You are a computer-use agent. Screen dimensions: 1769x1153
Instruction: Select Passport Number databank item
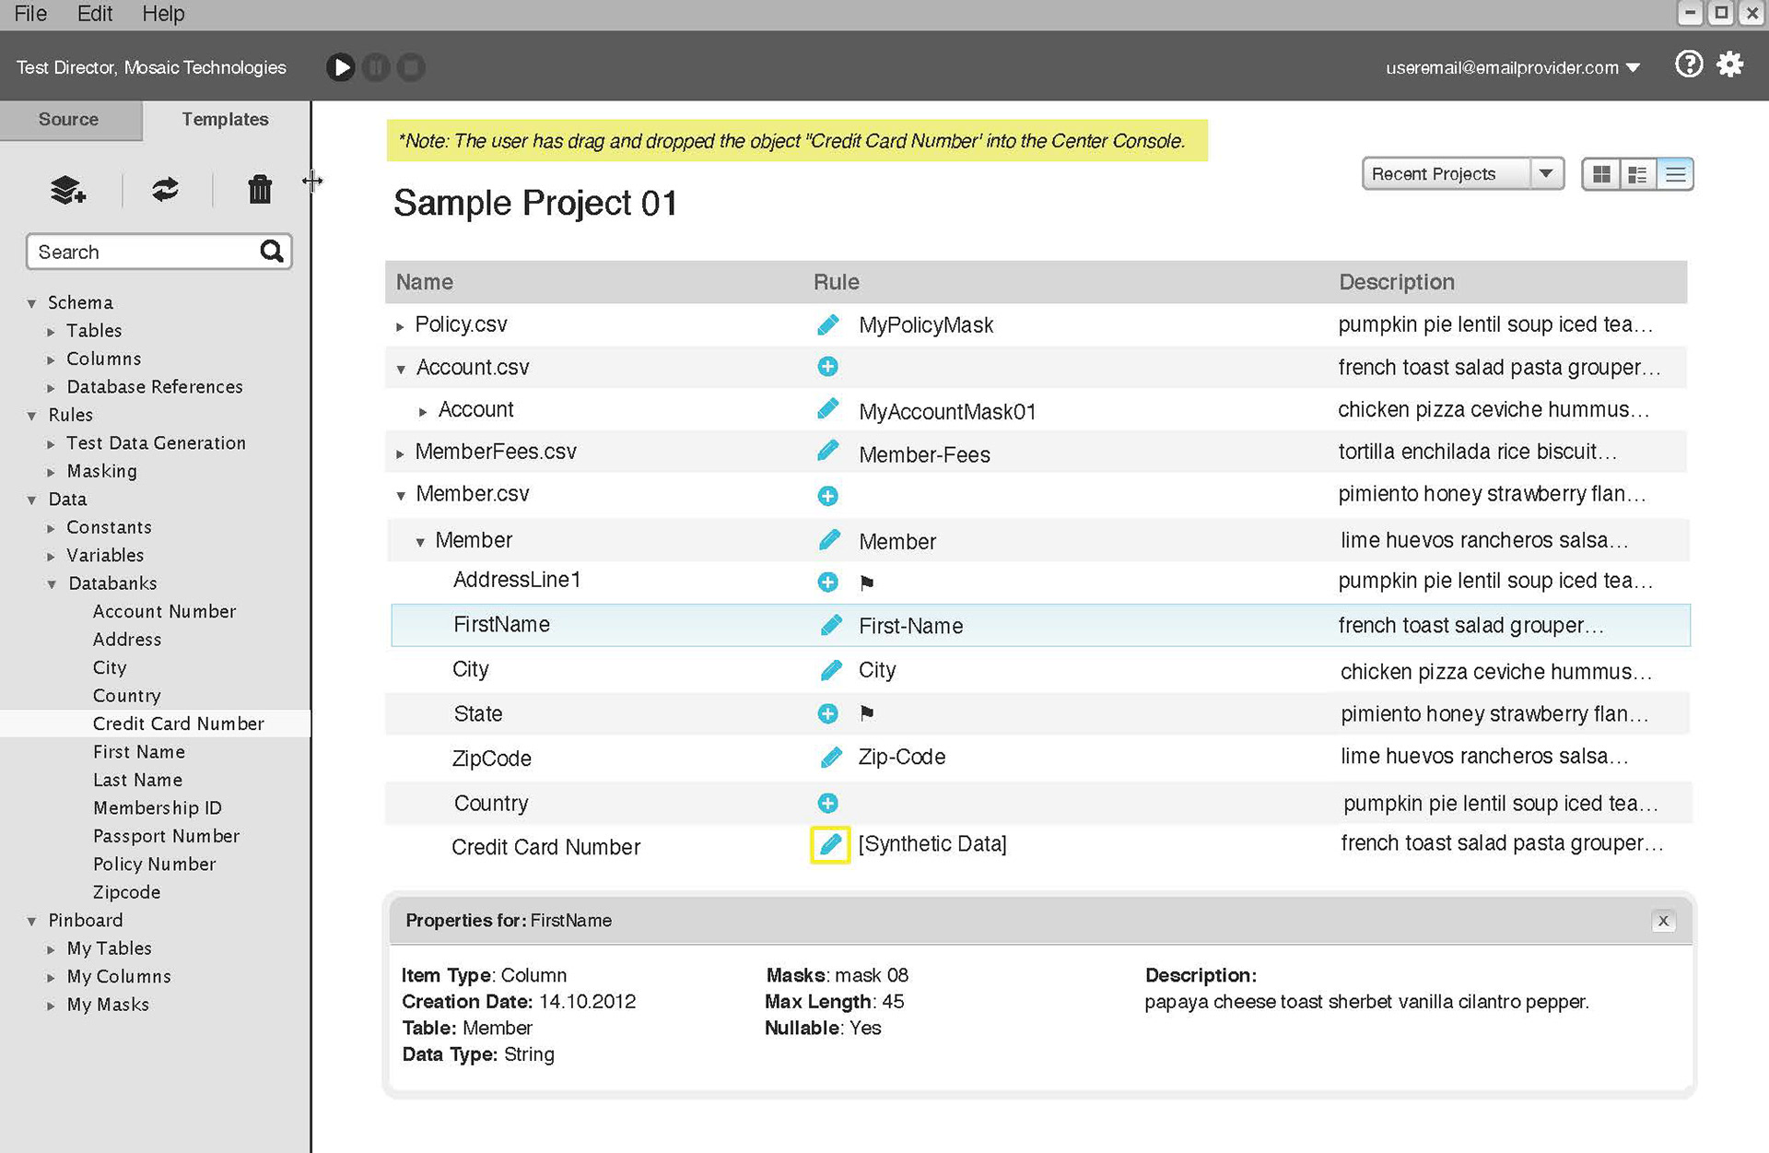[167, 836]
